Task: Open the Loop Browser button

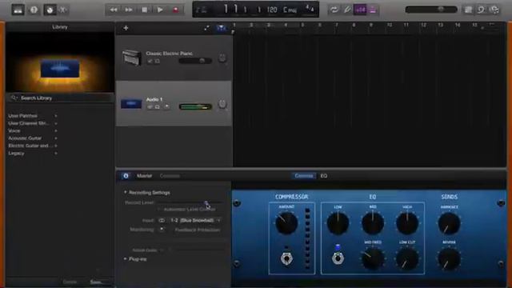Action: pos(482,10)
